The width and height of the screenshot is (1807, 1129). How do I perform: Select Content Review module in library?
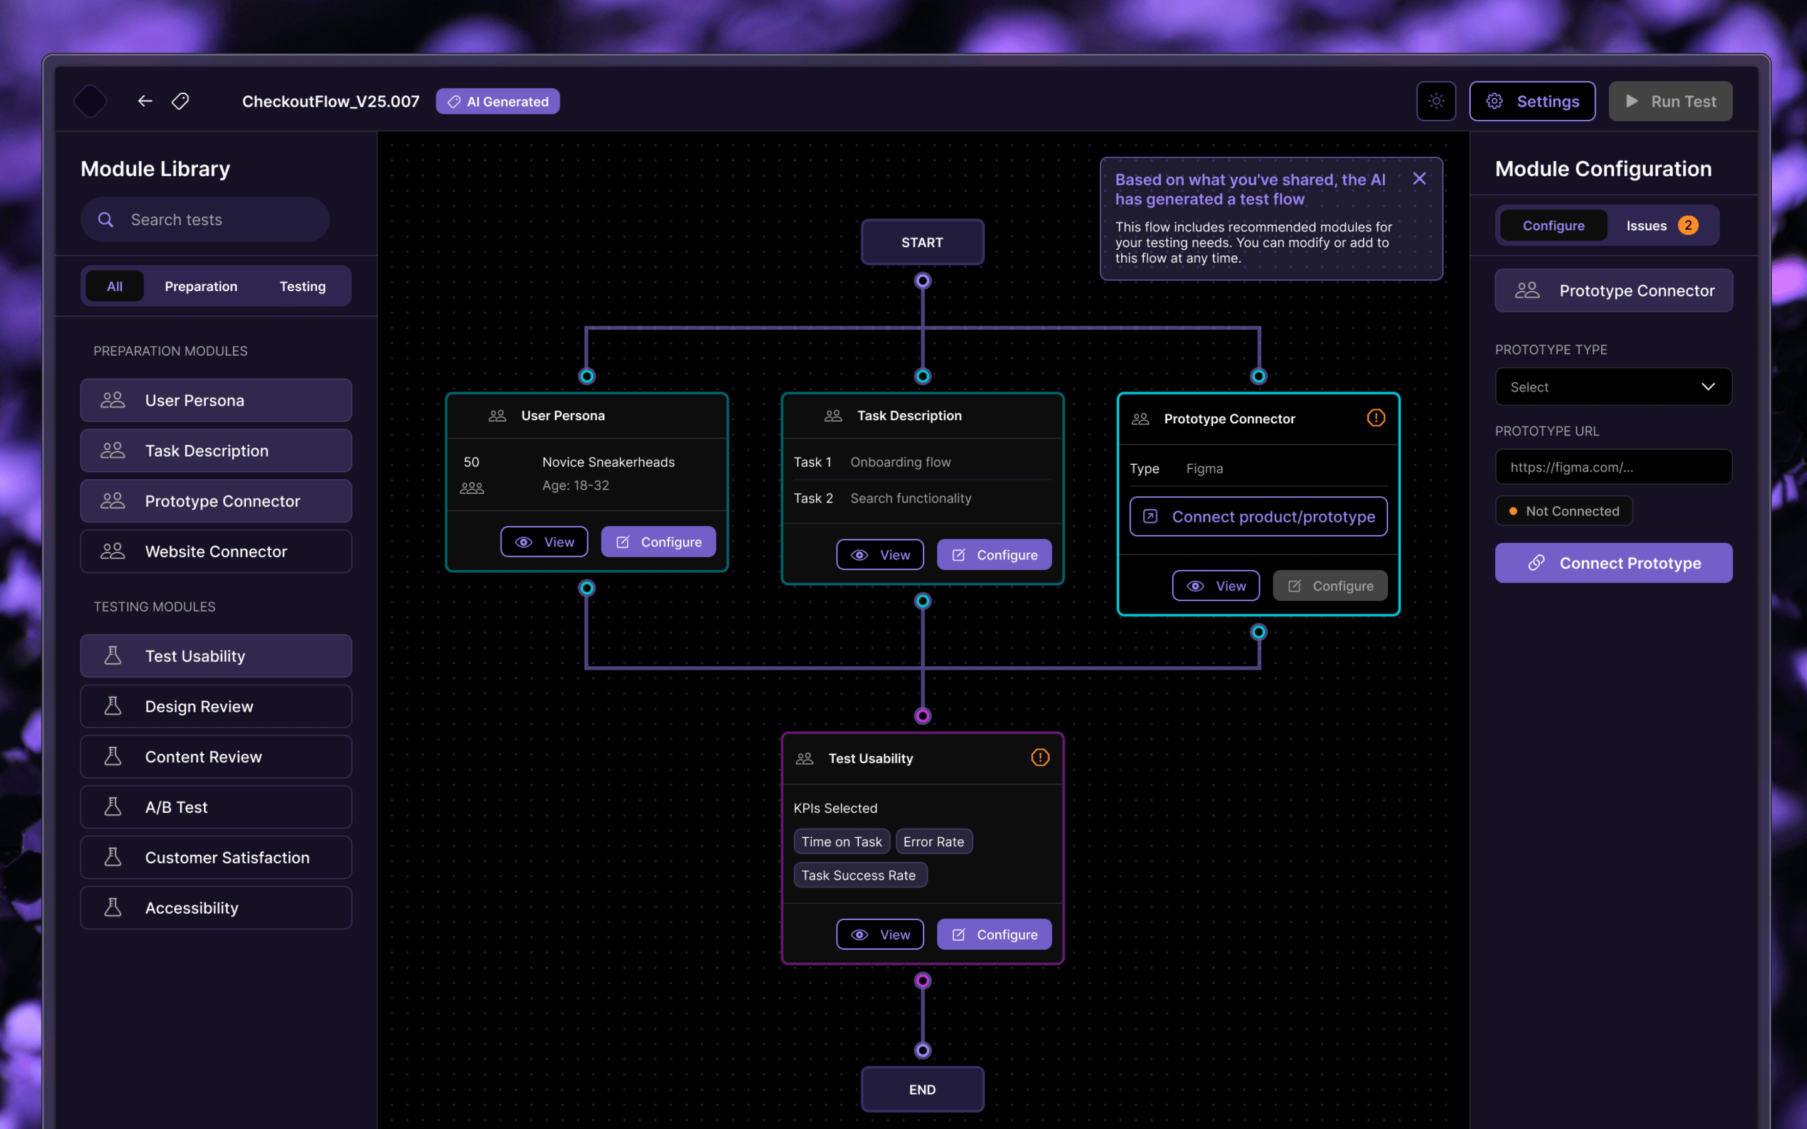pyautogui.click(x=216, y=756)
